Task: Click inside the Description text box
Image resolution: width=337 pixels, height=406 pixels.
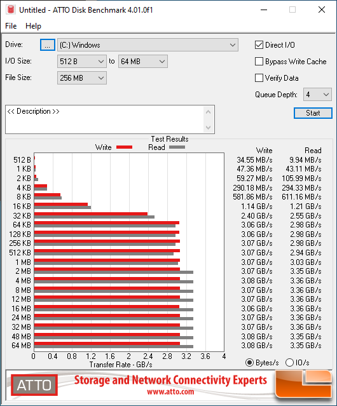Action: pyautogui.click(x=105, y=119)
